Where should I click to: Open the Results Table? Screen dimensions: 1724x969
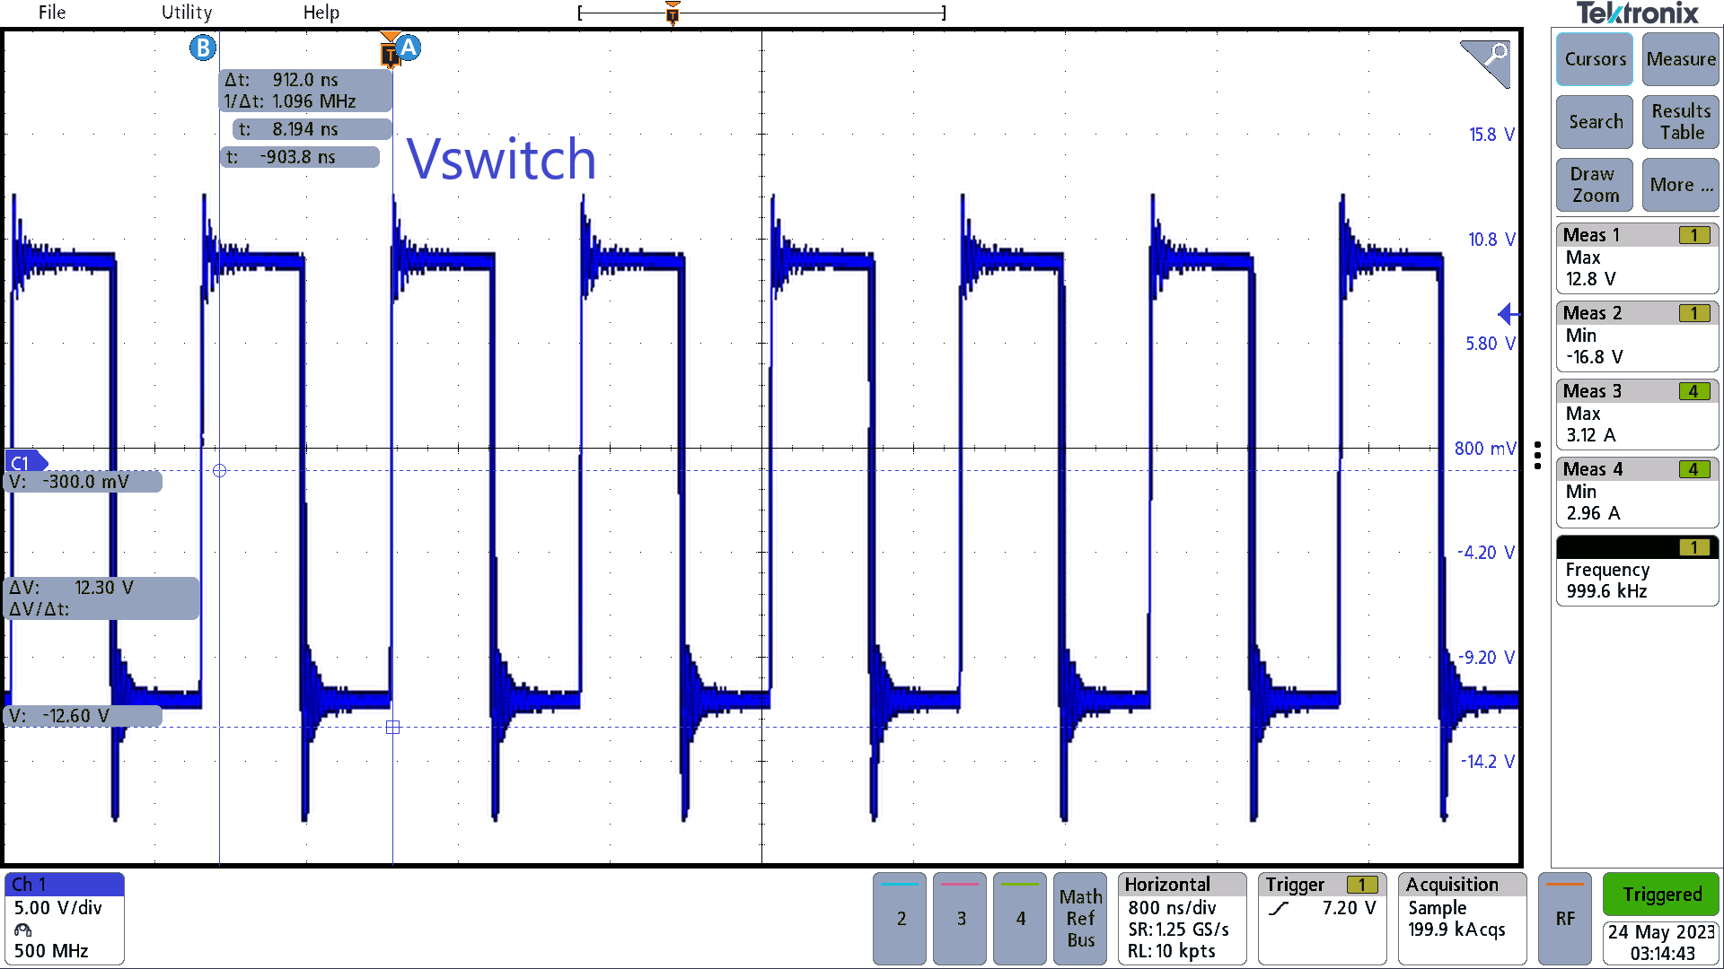click(1680, 122)
